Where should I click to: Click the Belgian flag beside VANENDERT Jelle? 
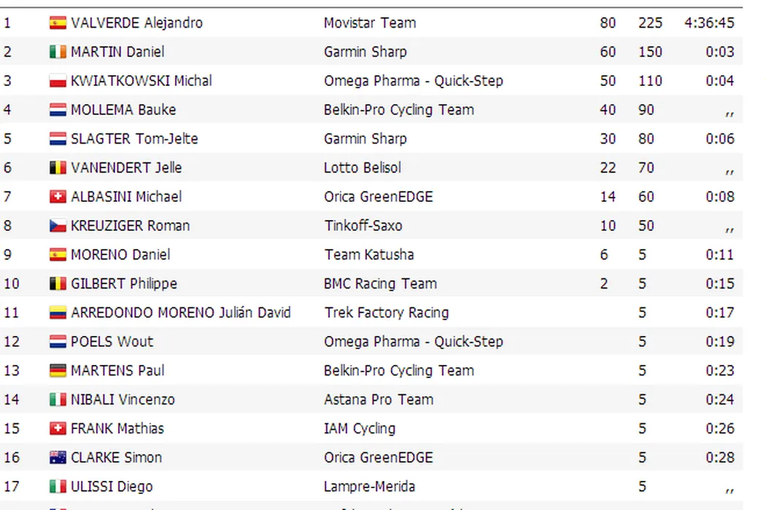pyautogui.click(x=58, y=168)
